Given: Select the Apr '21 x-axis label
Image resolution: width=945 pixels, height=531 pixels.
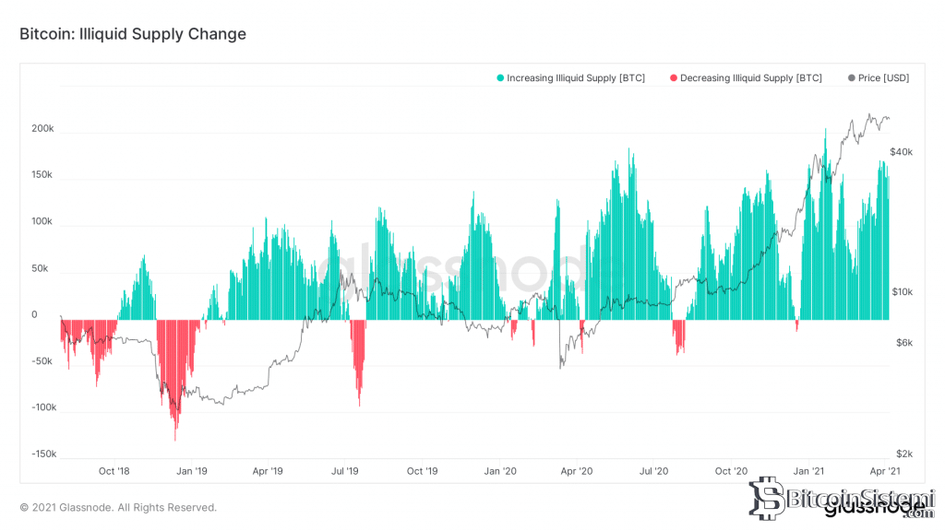Looking at the screenshot, I should (885, 471).
